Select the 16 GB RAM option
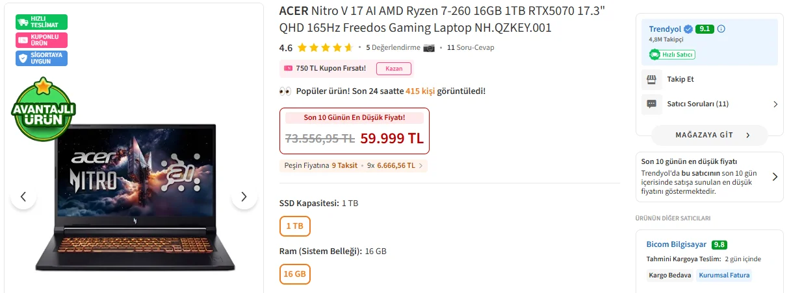This screenshot has width=789, height=293. [294, 274]
